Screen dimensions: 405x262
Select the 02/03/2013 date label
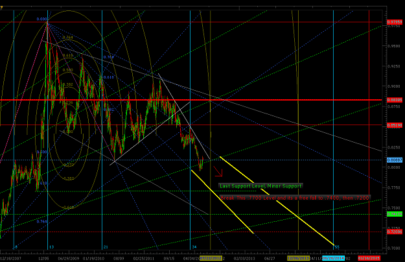point(244,258)
